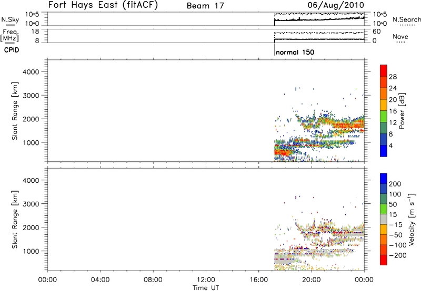The width and height of the screenshot is (421, 291).
Task: Click the 4000 tick label of the Power panel
Action: pos(31,72)
